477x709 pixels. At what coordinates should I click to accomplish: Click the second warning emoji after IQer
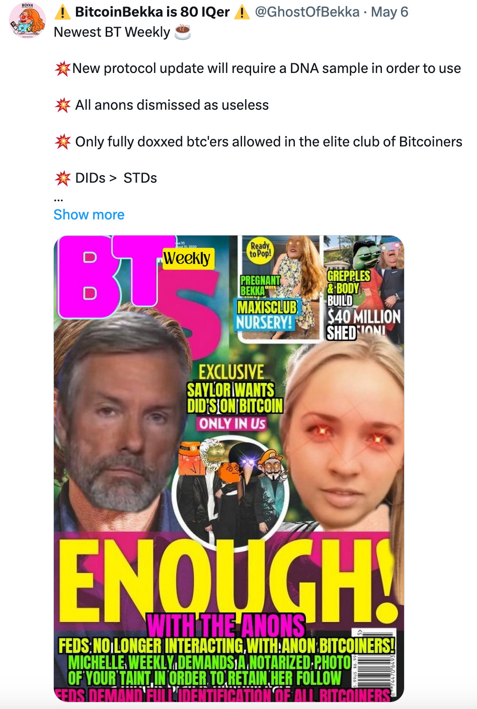tap(242, 12)
